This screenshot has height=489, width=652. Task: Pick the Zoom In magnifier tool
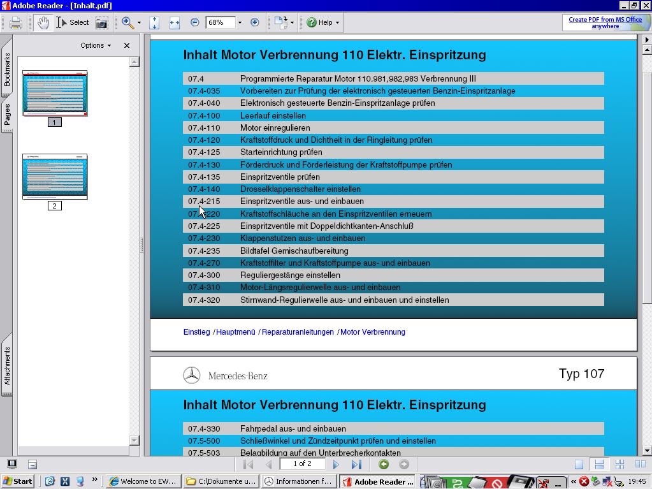tap(127, 23)
